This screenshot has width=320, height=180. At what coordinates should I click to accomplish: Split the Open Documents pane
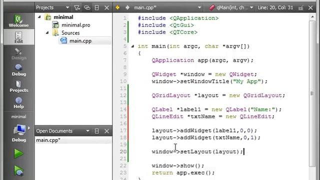[96, 131]
